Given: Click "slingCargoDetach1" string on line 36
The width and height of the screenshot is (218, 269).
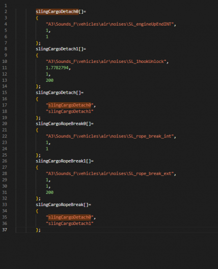Looking at the screenshot, I should coord(70,223).
